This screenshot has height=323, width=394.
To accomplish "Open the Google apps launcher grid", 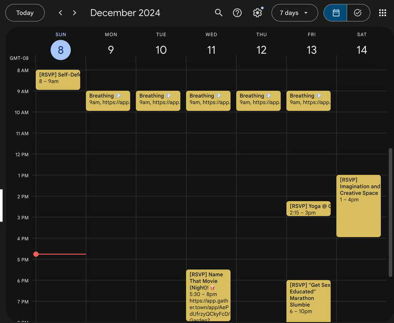I will 383,13.
